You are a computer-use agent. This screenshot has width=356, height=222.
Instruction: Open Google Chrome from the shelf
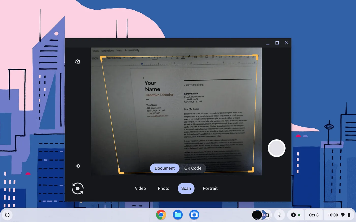pos(161,215)
